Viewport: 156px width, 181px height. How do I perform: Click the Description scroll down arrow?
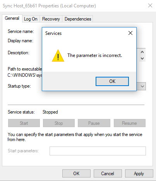[x=142, y=59]
